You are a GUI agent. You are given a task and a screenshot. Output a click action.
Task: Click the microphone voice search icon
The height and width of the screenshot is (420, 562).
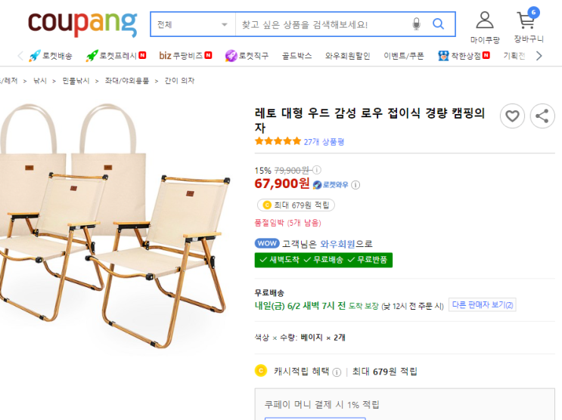click(416, 25)
